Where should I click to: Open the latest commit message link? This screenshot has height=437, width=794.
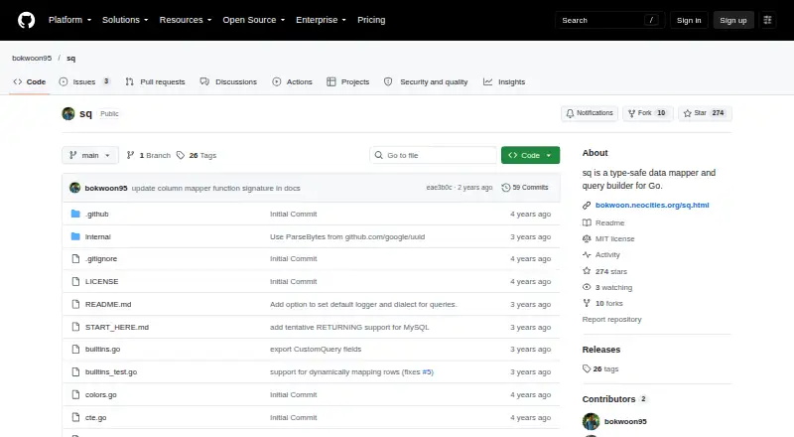coord(215,188)
